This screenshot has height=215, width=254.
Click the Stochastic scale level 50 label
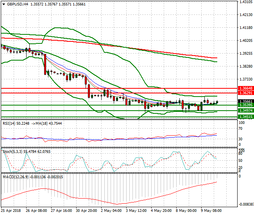click(x=241, y=161)
